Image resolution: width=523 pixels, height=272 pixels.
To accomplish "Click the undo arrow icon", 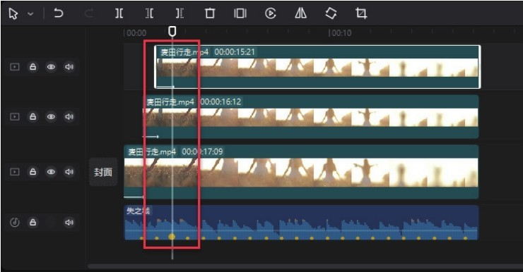I will pyautogui.click(x=59, y=13).
